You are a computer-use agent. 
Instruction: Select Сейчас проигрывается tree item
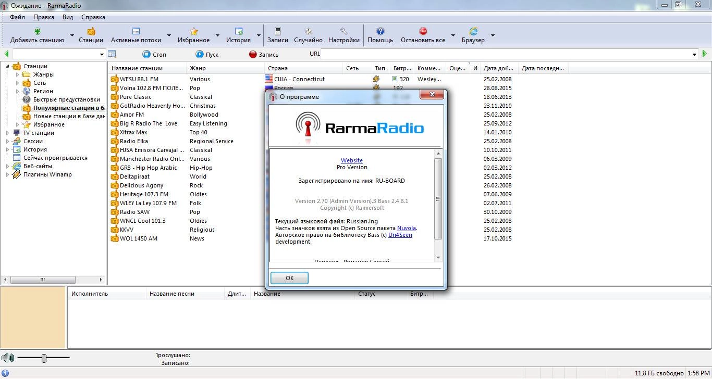point(55,158)
